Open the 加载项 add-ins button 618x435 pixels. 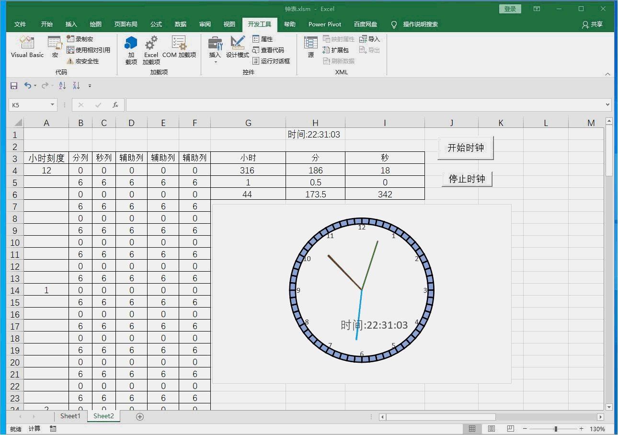coord(131,50)
